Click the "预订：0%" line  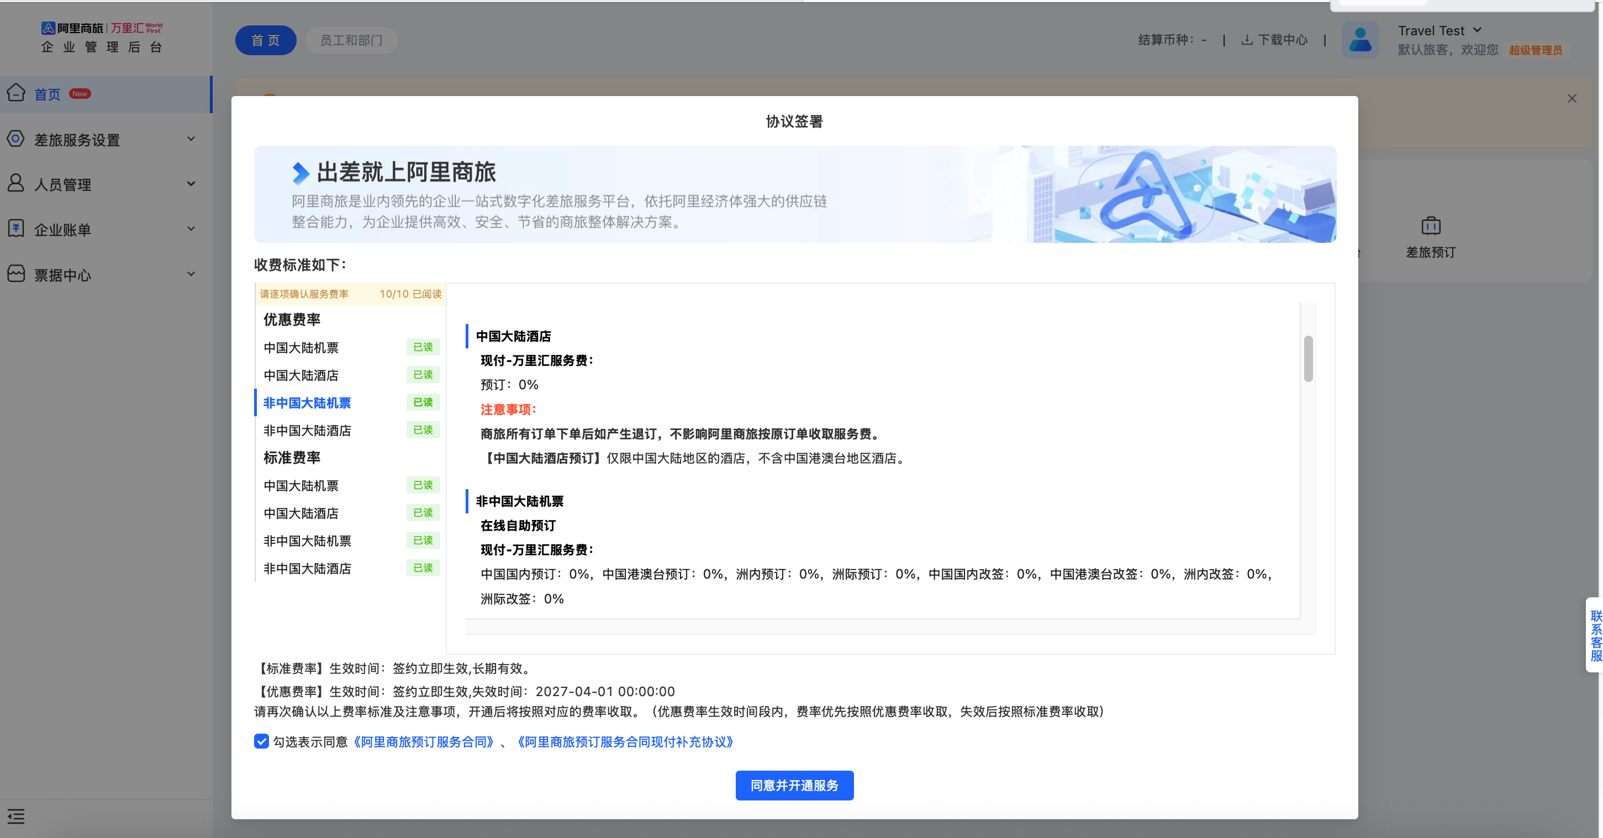click(x=509, y=384)
